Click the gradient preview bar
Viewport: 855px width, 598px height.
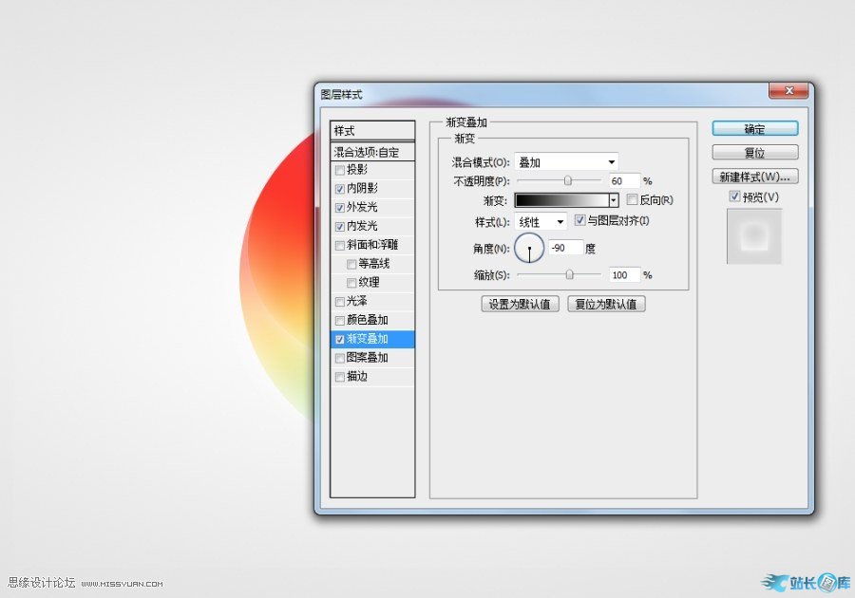click(x=561, y=200)
